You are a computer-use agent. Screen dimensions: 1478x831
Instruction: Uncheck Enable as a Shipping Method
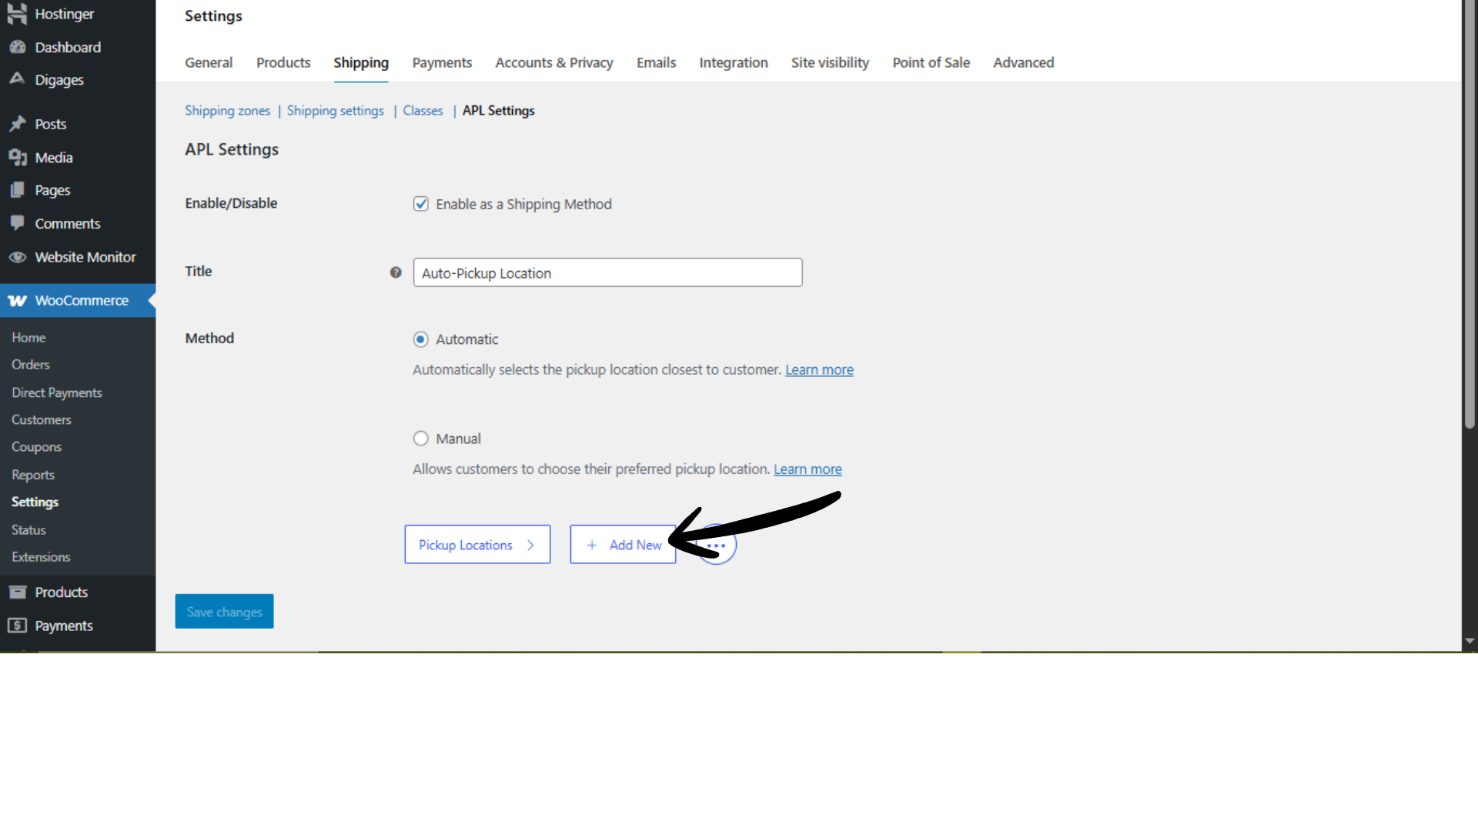(x=421, y=203)
